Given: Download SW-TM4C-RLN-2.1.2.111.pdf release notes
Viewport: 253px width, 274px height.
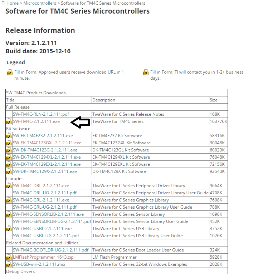Looking at the screenshot, I should click(41, 114).
